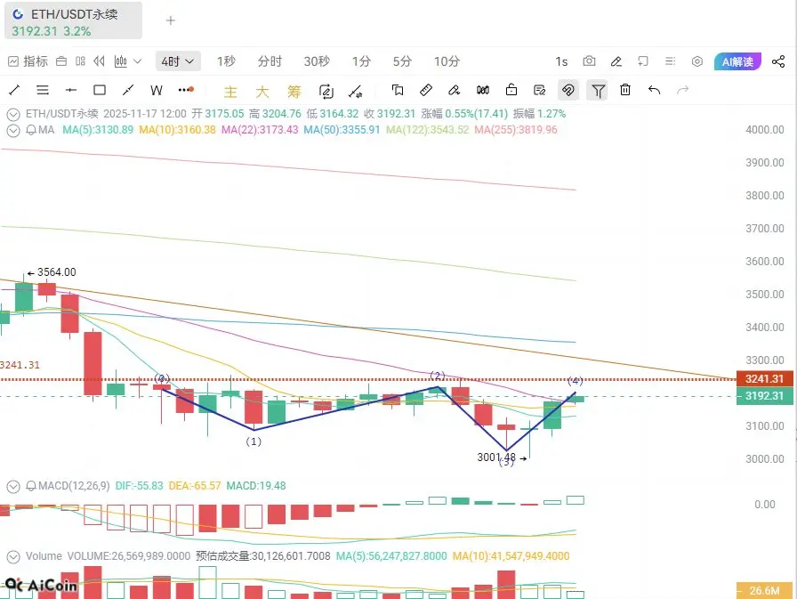Select the parallel lines drawing tool
This screenshot has height=599, width=797.
point(43,91)
